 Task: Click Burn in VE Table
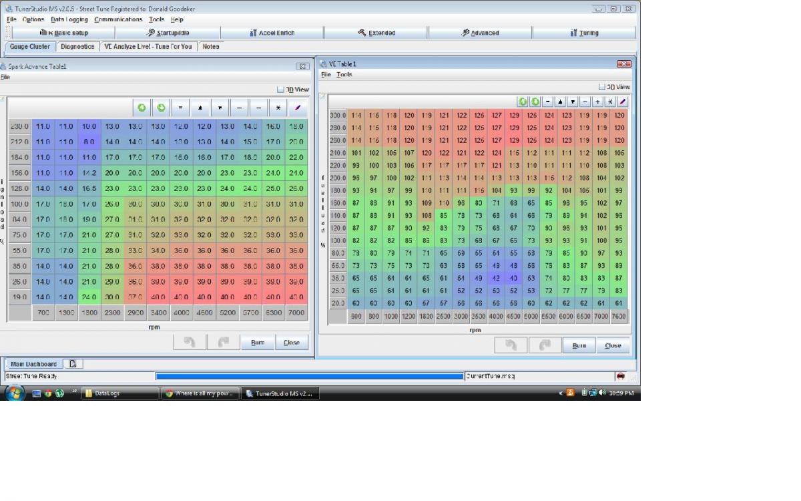pos(579,345)
